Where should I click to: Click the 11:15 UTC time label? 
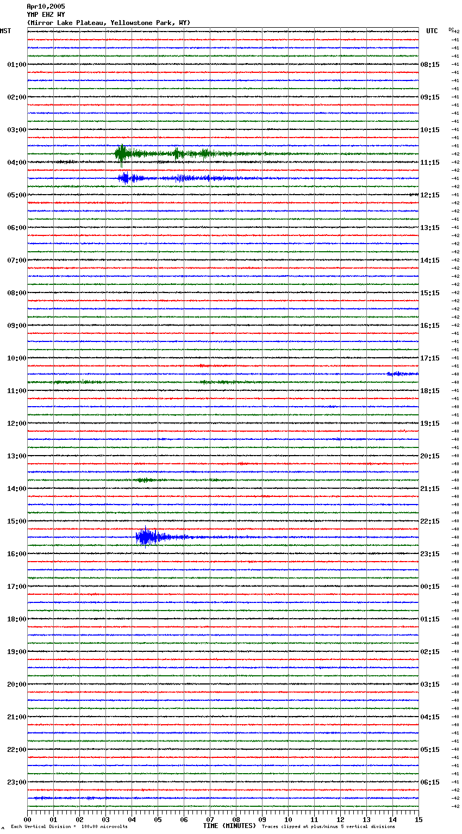click(430, 163)
